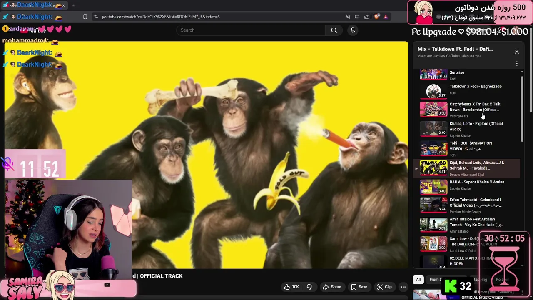
Task: Click the YouTube search magnifier button
Action: pyautogui.click(x=334, y=30)
